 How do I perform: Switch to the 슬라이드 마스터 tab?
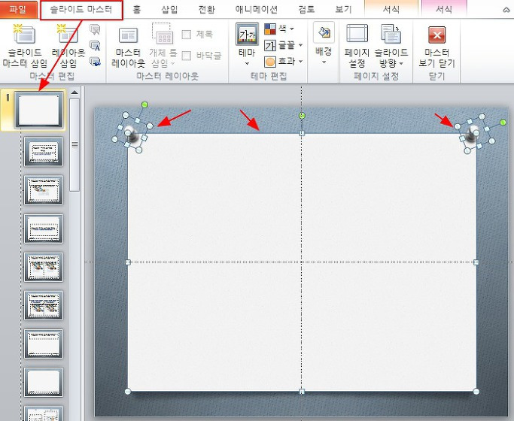point(81,10)
